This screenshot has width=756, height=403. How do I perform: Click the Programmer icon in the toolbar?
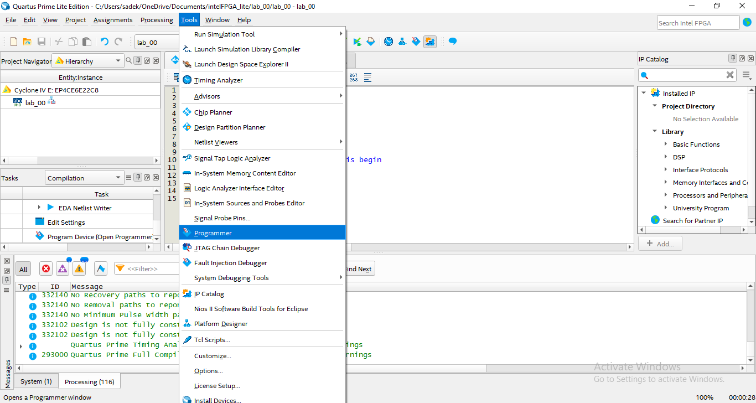pos(416,42)
